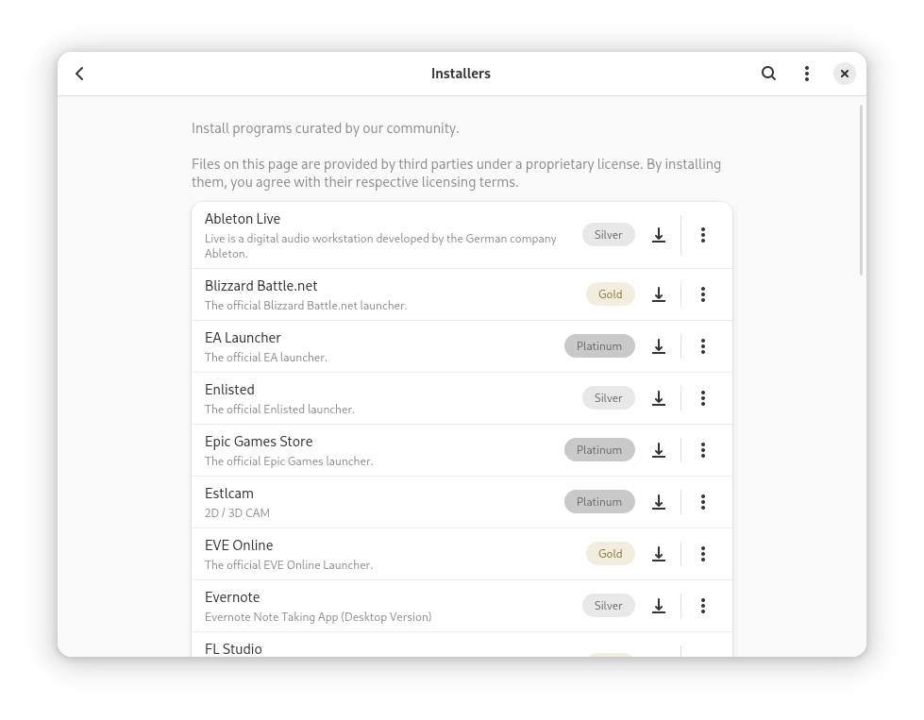Open search with the magnifier icon
This screenshot has height=720, width=924.
(x=768, y=74)
